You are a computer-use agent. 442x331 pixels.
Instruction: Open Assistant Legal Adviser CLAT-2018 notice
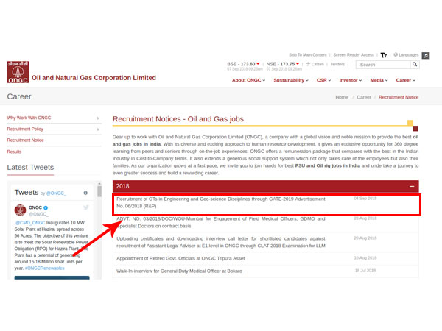pos(221,242)
